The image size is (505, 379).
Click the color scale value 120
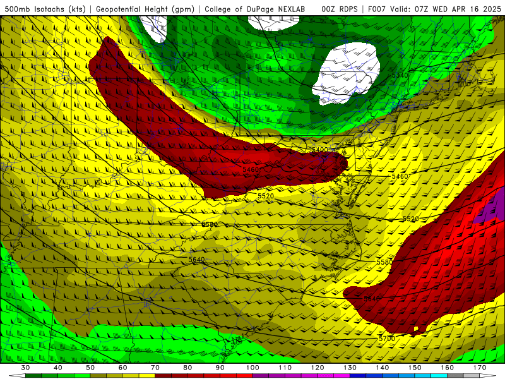coord(318,368)
